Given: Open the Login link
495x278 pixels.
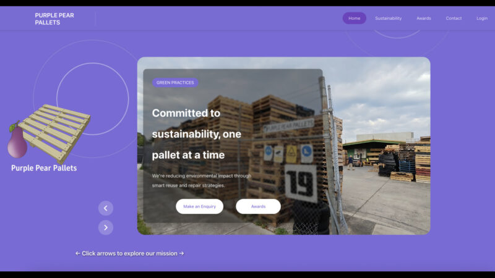Looking at the screenshot, I should click(482, 19).
